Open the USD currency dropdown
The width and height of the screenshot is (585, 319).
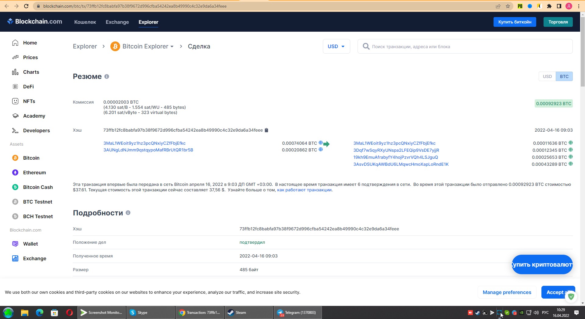(x=336, y=46)
